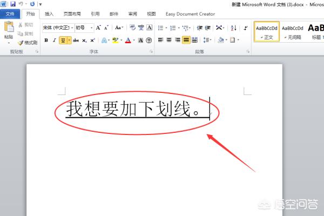Open the Multilevel List dropdown
Screen dimensions: 324x216
point(186,28)
